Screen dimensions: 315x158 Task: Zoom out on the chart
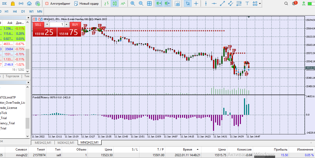(141, 4)
